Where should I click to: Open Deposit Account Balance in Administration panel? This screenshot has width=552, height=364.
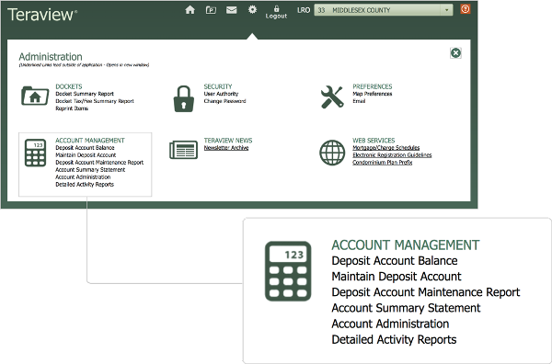click(x=85, y=148)
